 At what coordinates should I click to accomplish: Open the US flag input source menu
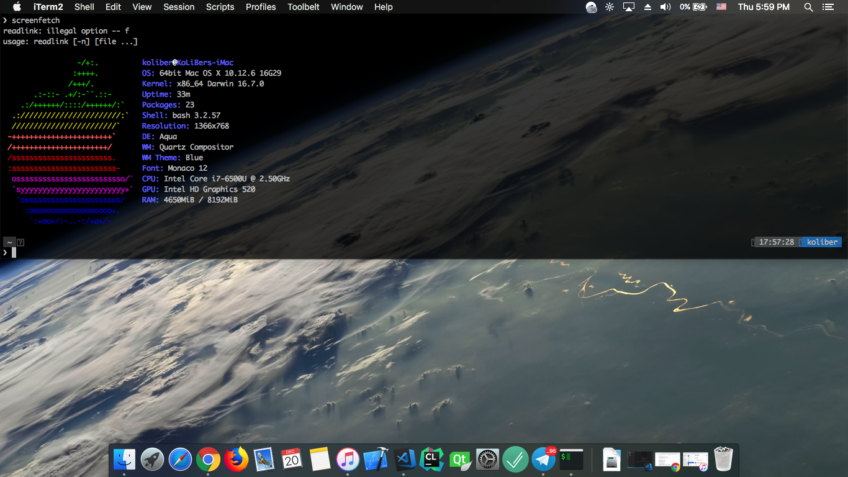tap(721, 7)
